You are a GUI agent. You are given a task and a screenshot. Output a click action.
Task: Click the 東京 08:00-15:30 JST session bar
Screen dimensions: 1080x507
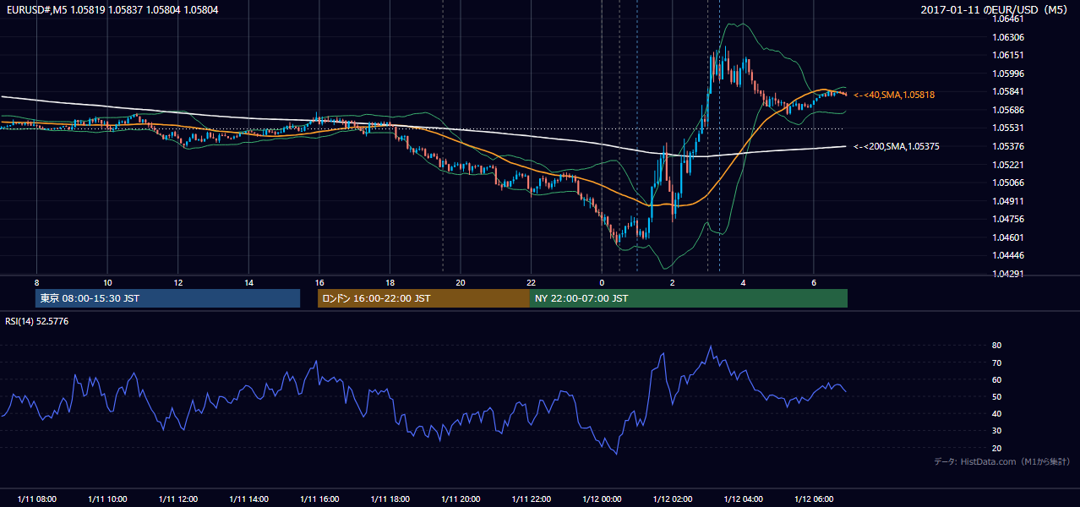(x=167, y=298)
